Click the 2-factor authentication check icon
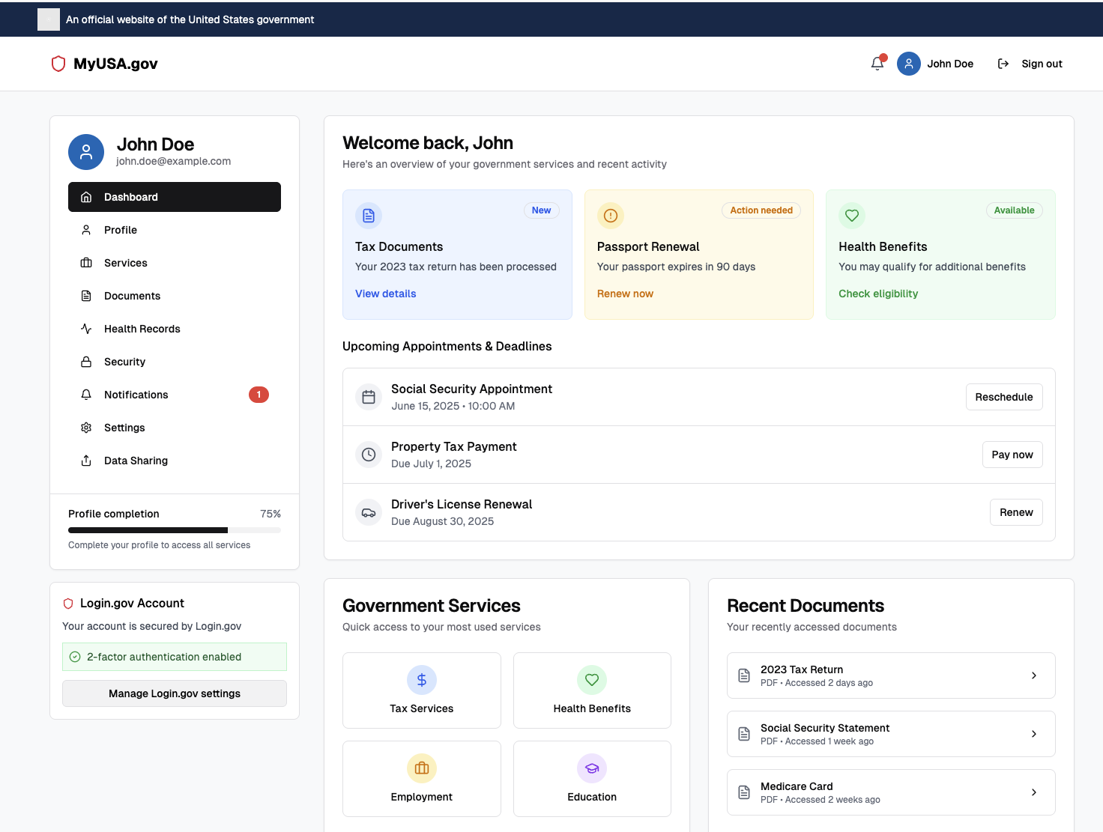Viewport: 1103px width, 832px height. [x=75, y=657]
